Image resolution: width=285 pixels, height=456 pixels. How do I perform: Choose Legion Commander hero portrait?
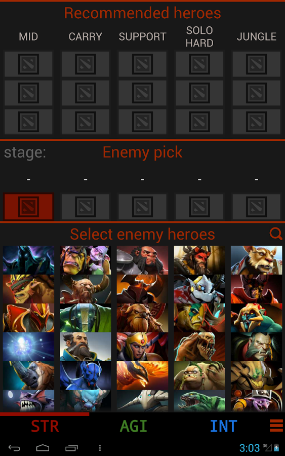(x=142, y=347)
